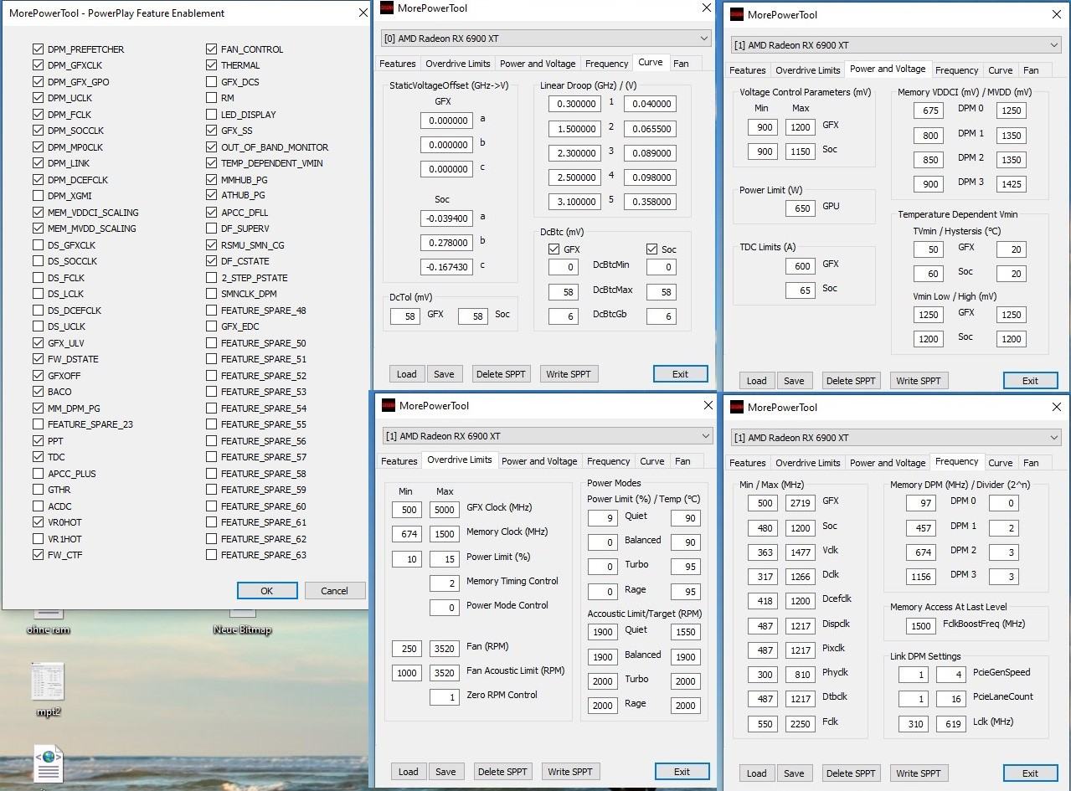The height and width of the screenshot is (791, 1071).
Task: Click Delete SPPT in the Memory DPM window
Action: [x=851, y=773]
